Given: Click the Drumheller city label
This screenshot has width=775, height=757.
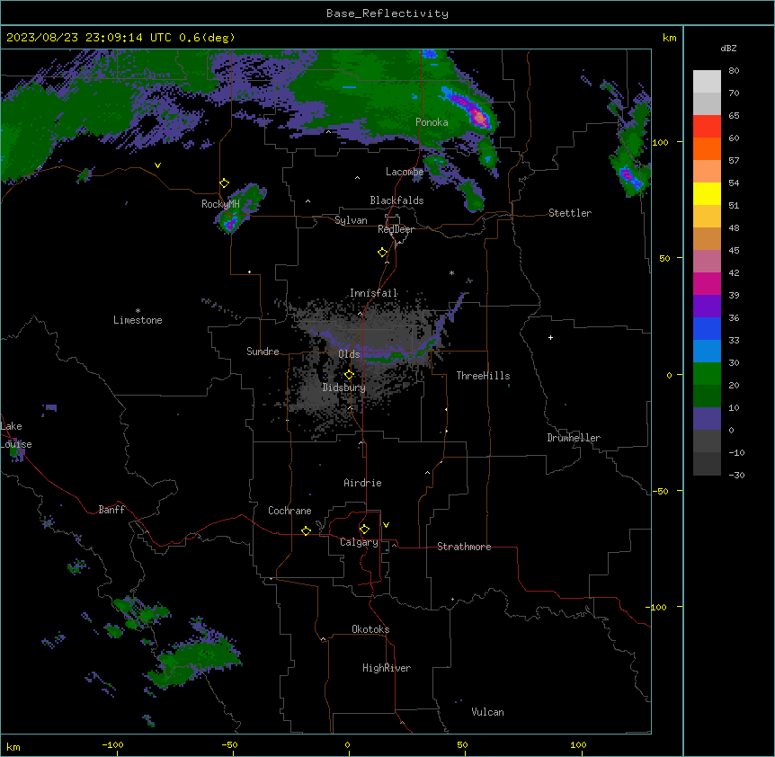Looking at the screenshot, I should coord(574,438).
